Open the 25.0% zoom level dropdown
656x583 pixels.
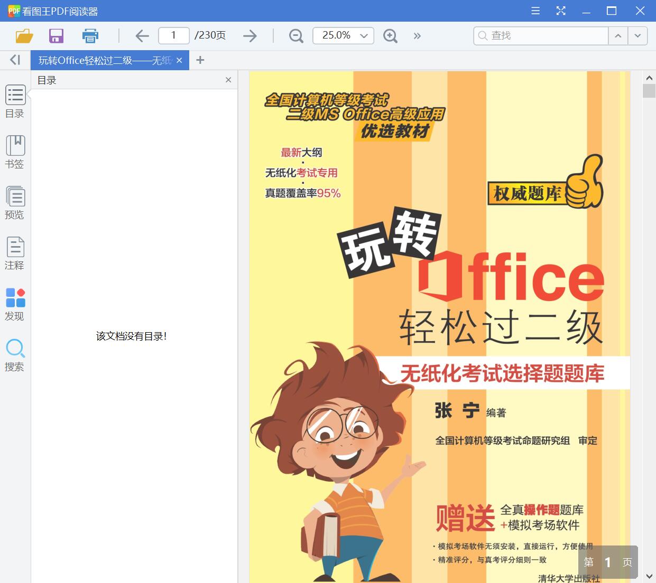[343, 35]
